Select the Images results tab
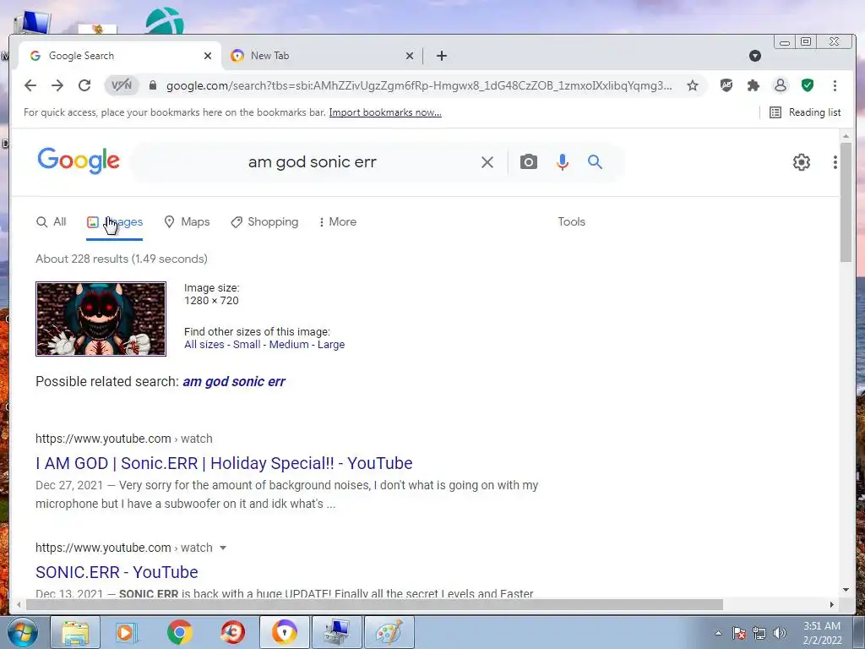This screenshot has width=865, height=649. click(115, 222)
